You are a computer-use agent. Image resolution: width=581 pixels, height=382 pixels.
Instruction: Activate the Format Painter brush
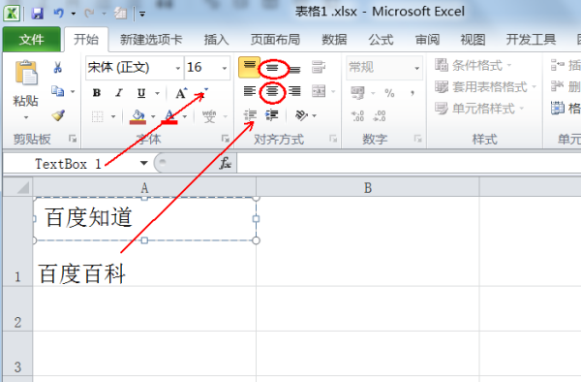(58, 115)
